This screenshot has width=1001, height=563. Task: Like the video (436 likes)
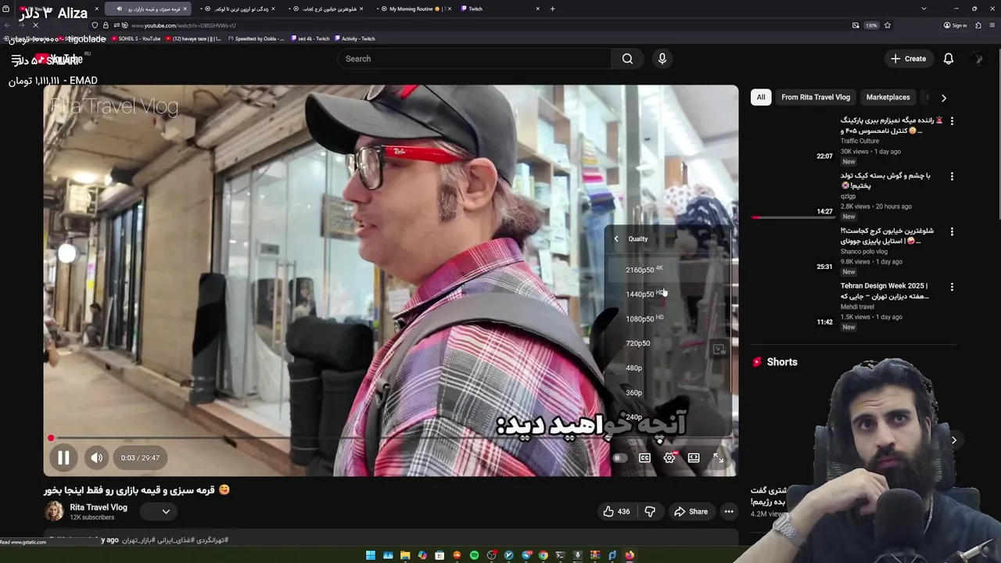click(x=616, y=511)
